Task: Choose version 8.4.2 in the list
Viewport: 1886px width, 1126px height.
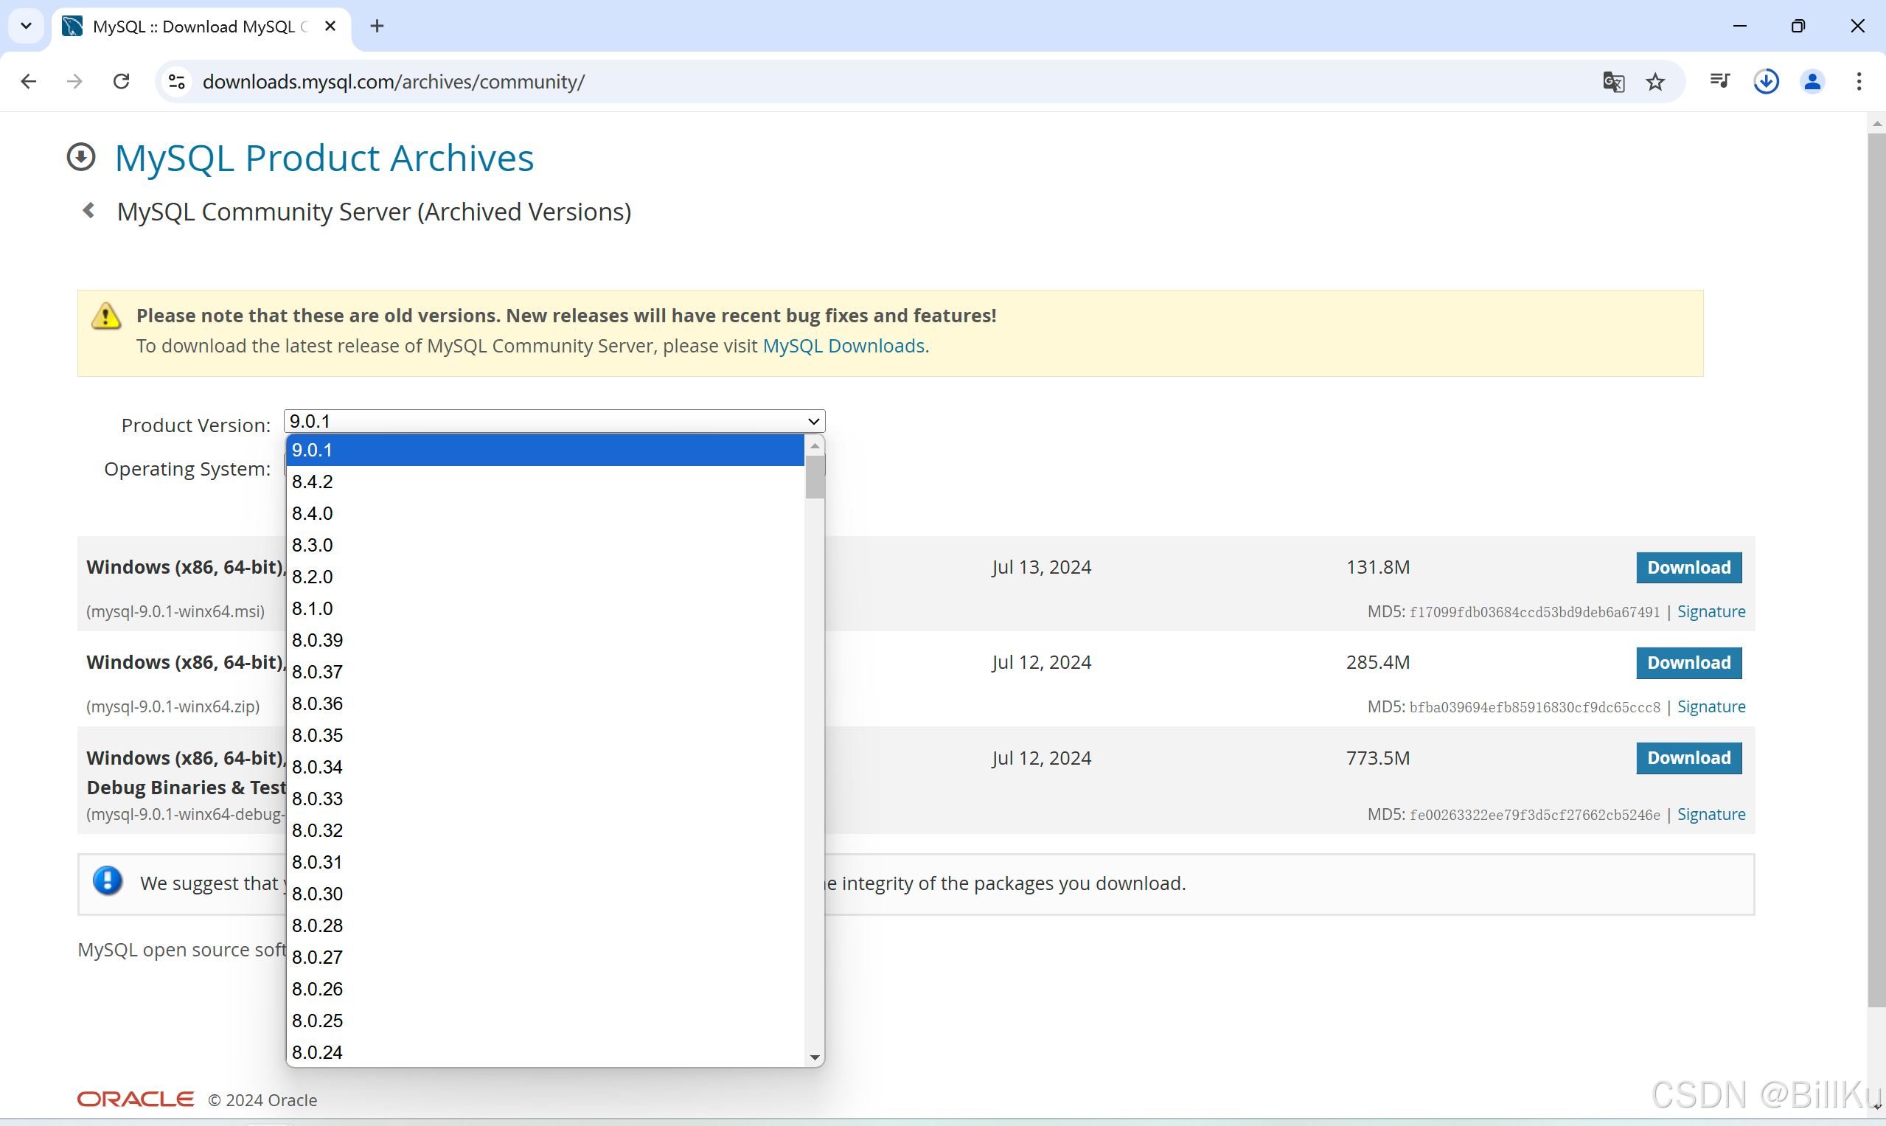Action: coord(545,482)
